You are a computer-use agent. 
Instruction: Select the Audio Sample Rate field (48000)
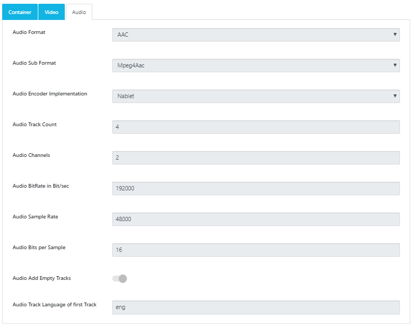[255, 220]
